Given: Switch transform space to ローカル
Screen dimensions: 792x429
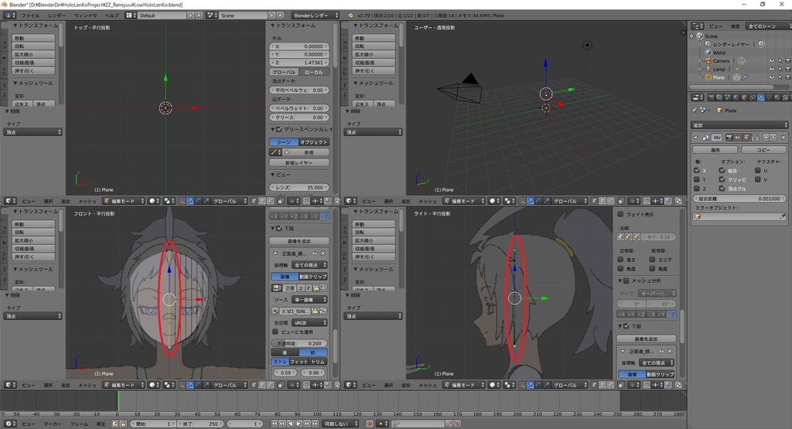Looking at the screenshot, I should click(314, 72).
